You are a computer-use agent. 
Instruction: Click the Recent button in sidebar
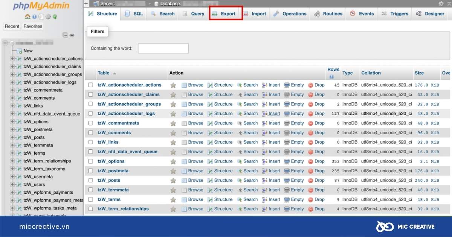coord(12,26)
